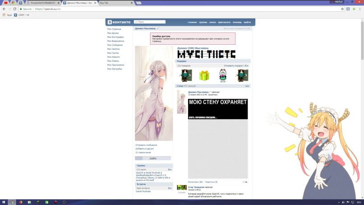Open File Explorer from the taskbar
Screen dimensions: 364x205
(29, 202)
